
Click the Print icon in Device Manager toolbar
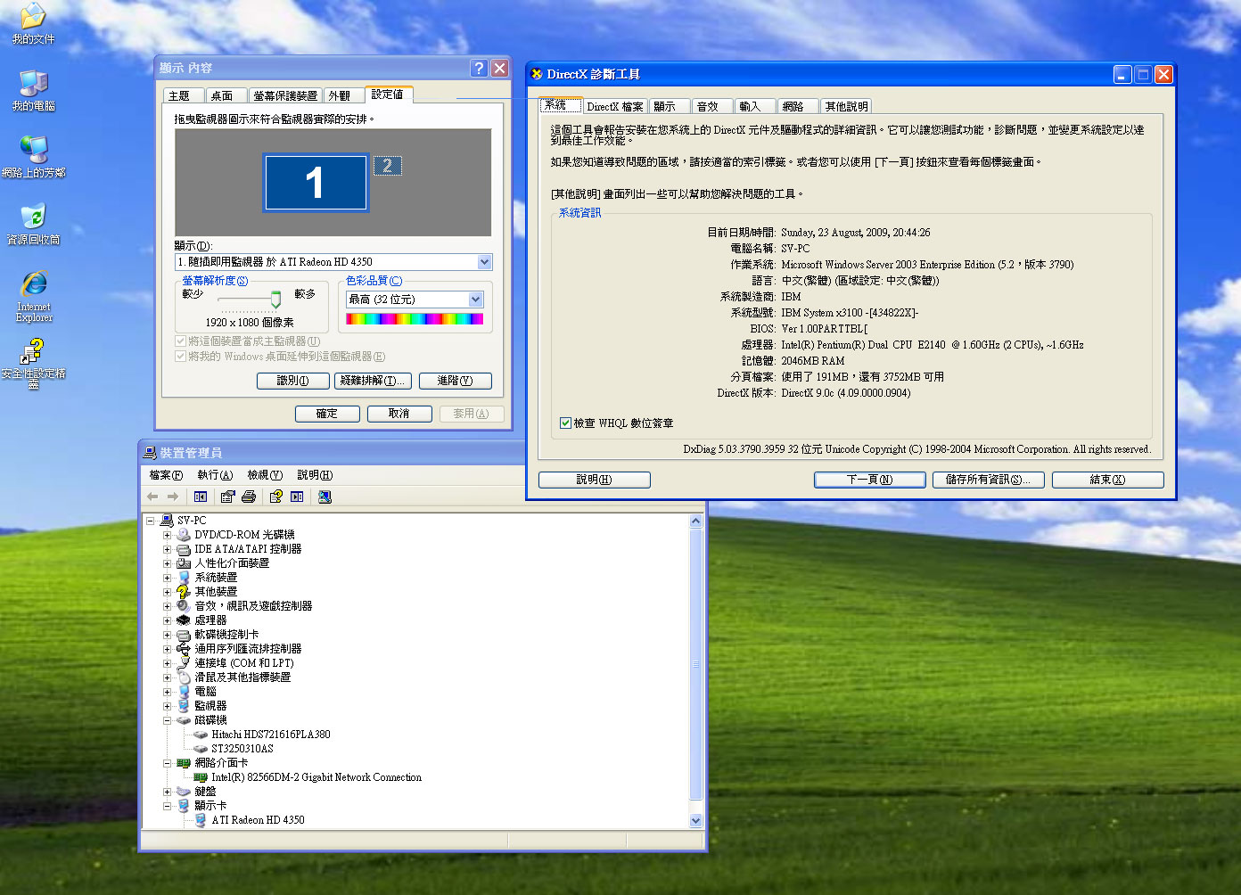click(x=249, y=497)
